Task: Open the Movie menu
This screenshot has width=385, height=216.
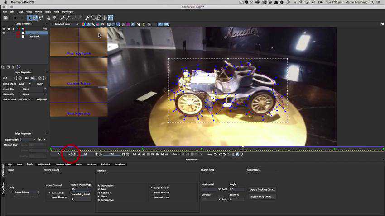Action: (38, 12)
